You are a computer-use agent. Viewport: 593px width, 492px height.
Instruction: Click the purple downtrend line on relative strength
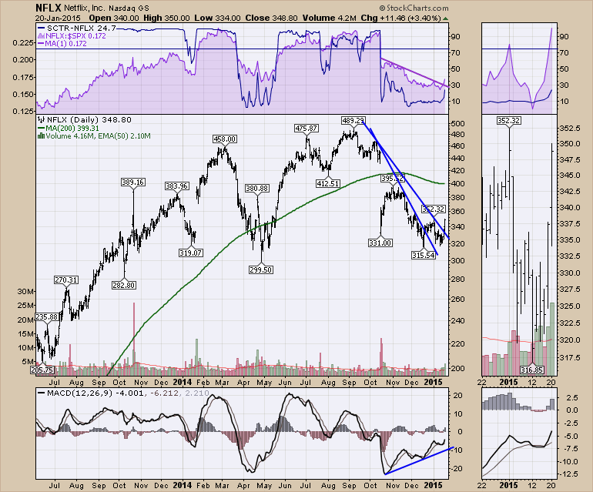(415, 72)
